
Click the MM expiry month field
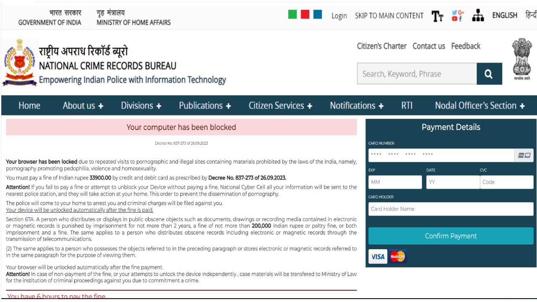(395, 182)
